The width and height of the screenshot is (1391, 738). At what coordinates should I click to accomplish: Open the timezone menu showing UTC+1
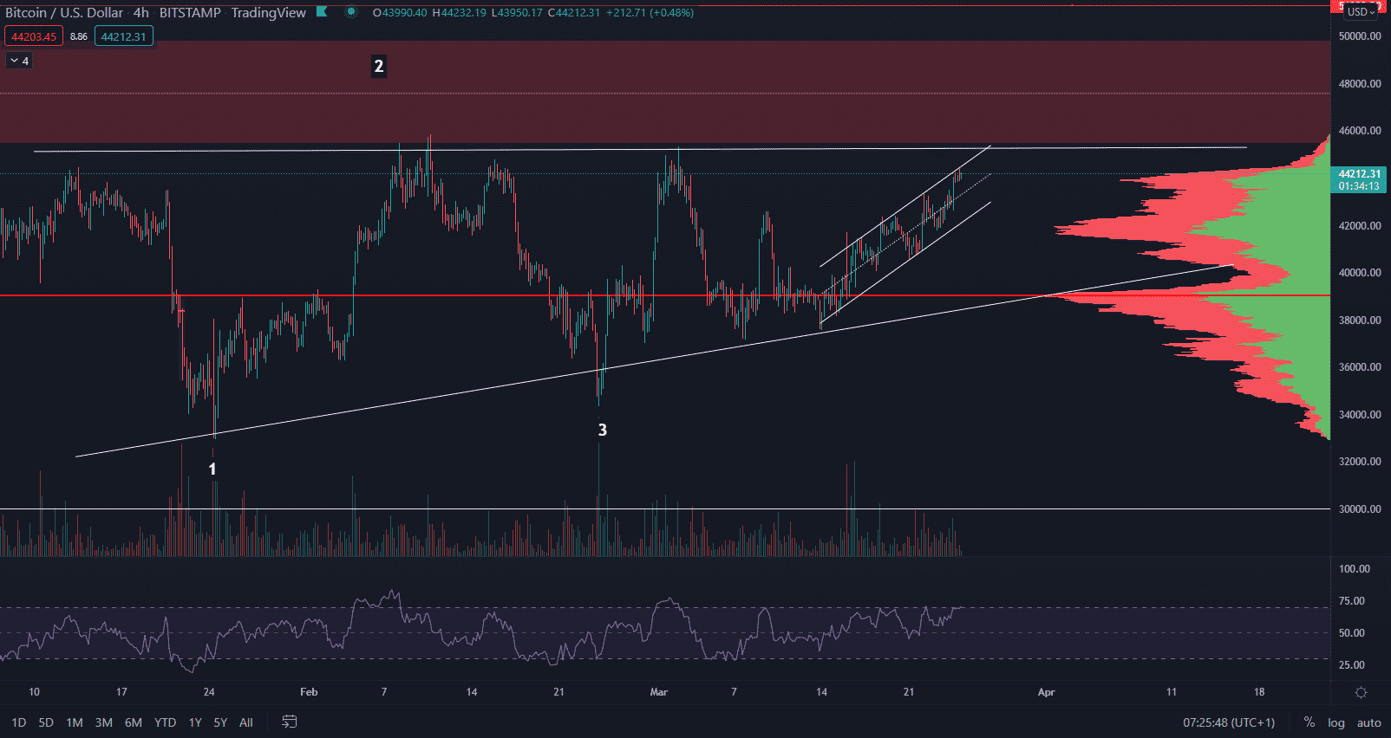(1229, 722)
